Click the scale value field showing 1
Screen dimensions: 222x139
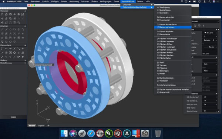(x=210, y=44)
